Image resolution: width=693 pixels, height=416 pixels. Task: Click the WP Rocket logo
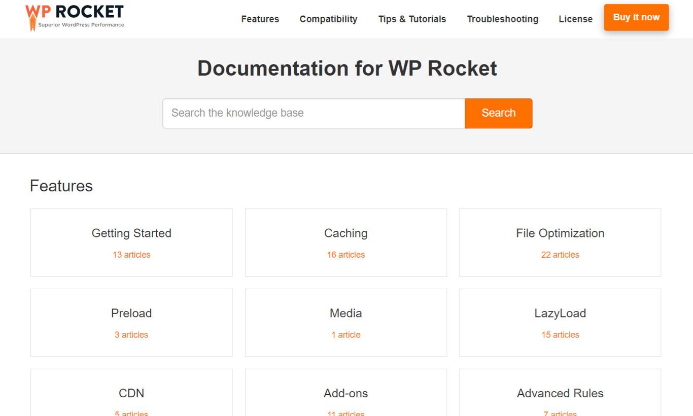coord(75,17)
